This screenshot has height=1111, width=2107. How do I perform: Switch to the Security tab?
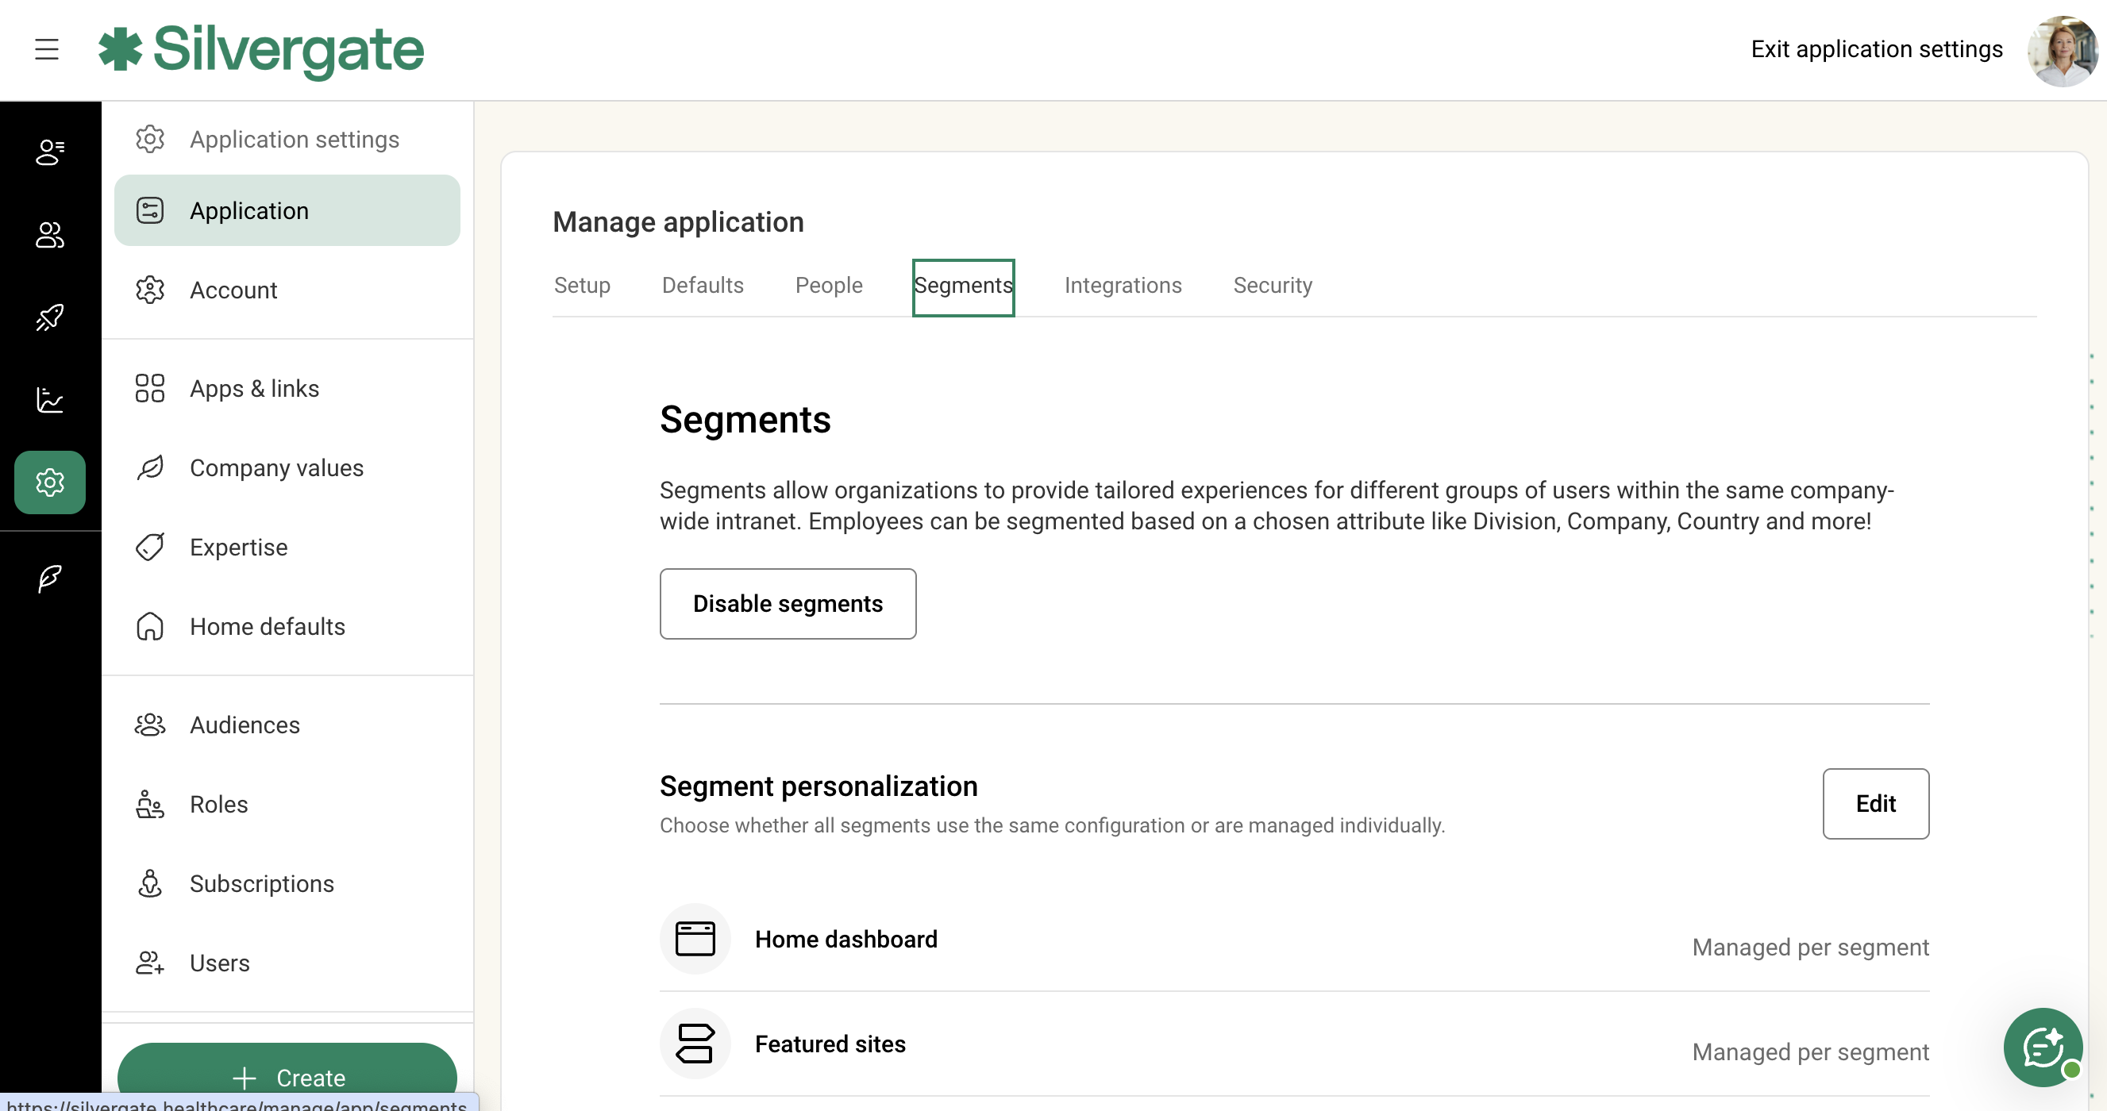(x=1272, y=286)
